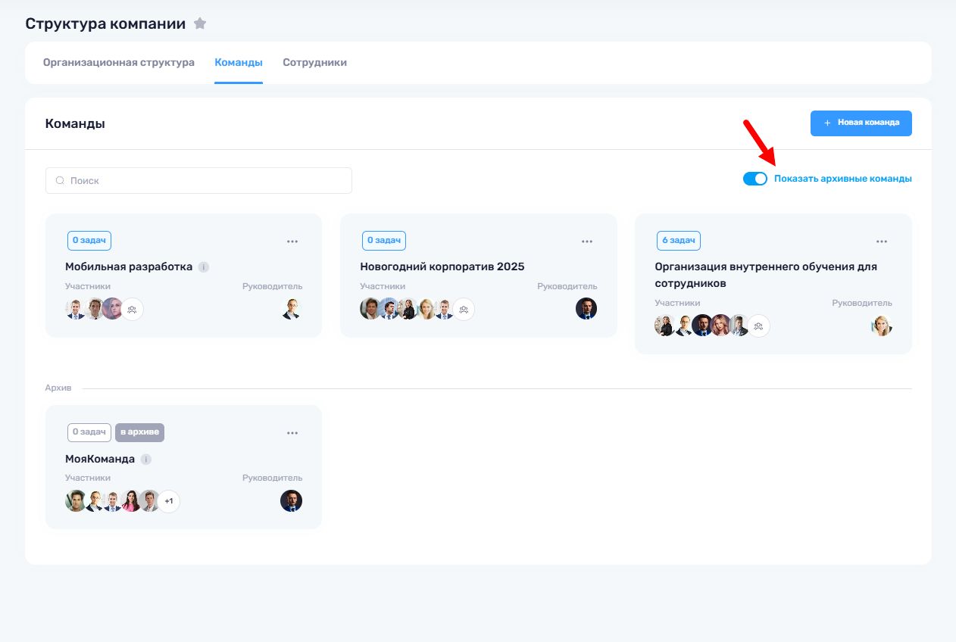Open add-participants icon in Новогодний корпоратив 2025 card

click(x=464, y=309)
